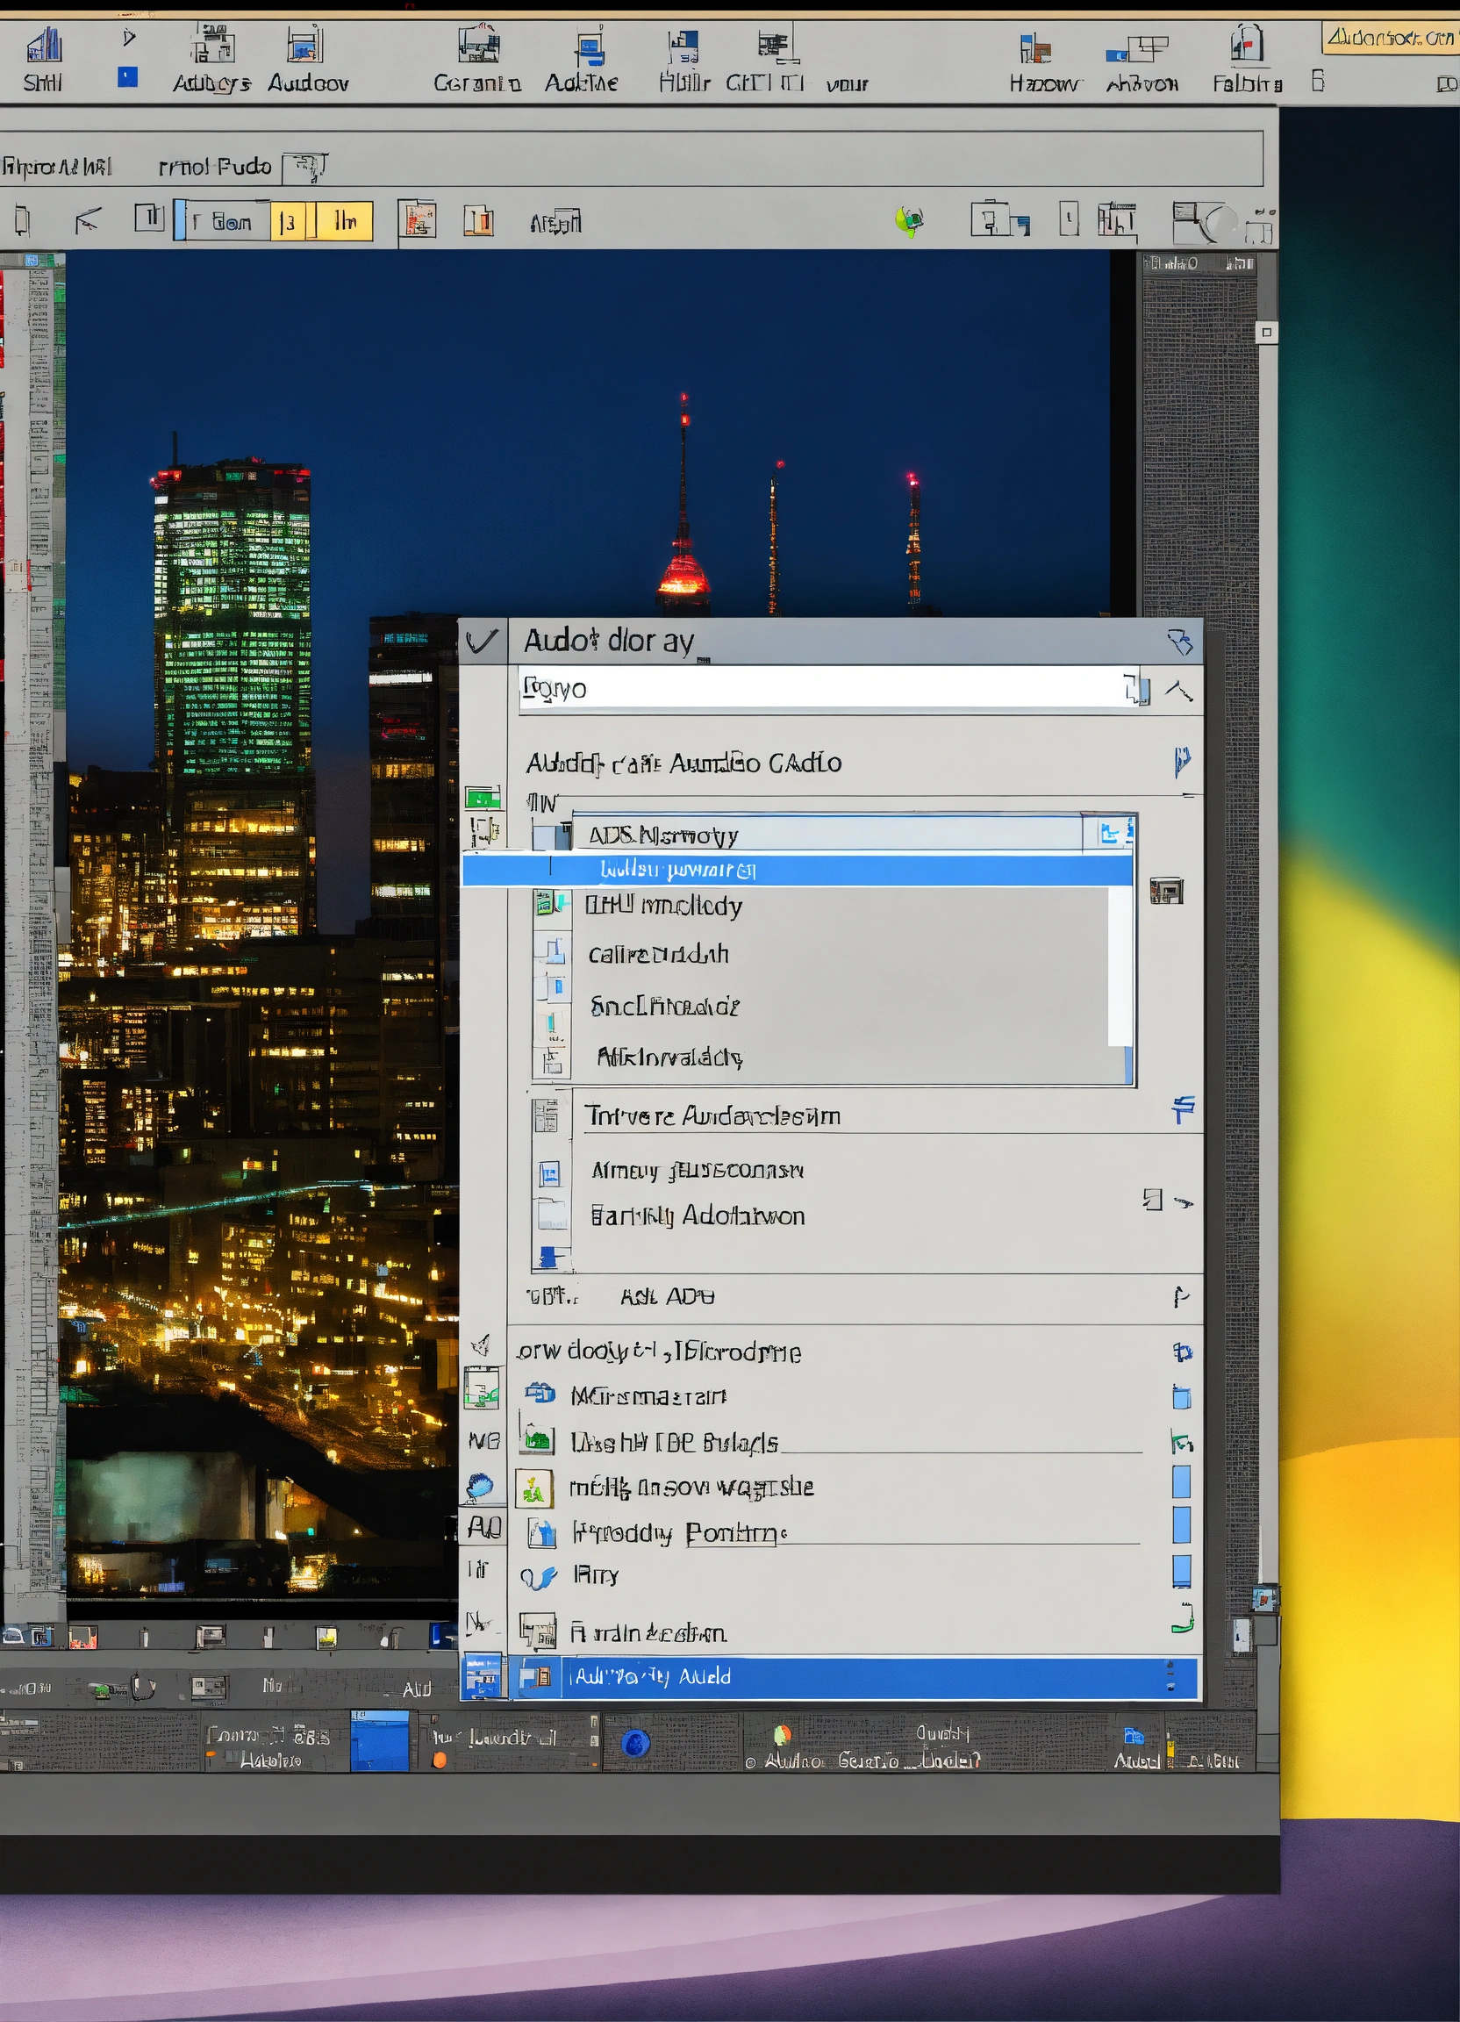The image size is (1460, 2022).
Task: Click the yellow 13 swatch in toolbar
Action: 287,222
